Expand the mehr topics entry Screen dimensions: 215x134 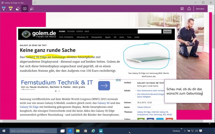(137, 37)
